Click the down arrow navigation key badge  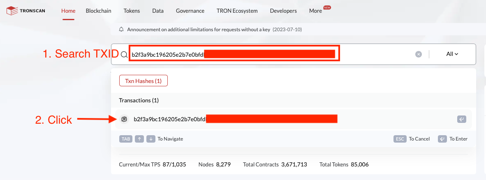pos(150,139)
